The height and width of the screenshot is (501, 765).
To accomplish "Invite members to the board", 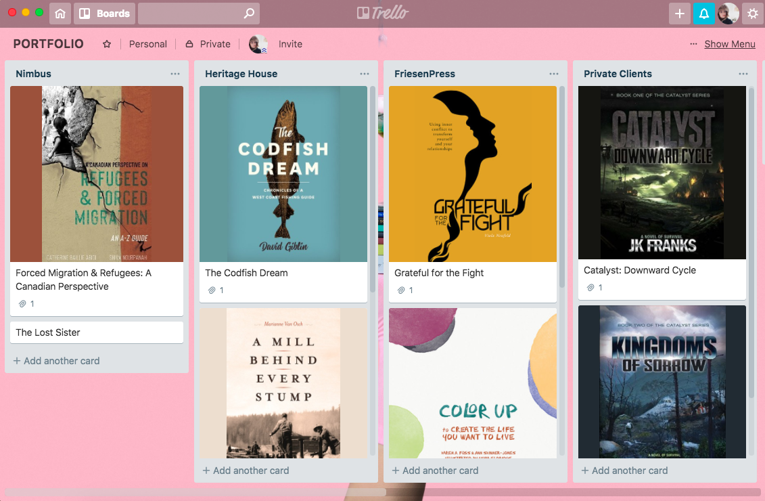I will point(290,44).
